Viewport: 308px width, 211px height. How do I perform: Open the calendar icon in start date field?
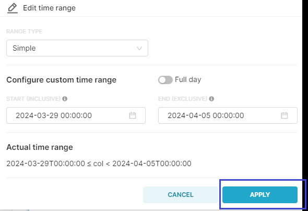point(133,115)
